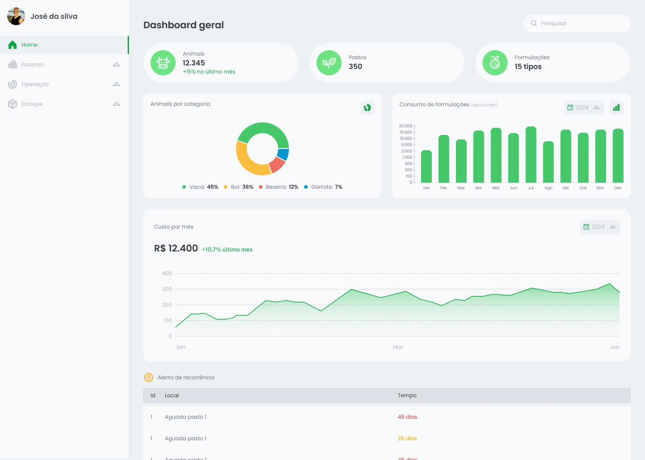Expand the Operação sidebar menu arrow
645x460 pixels.
[x=116, y=84]
